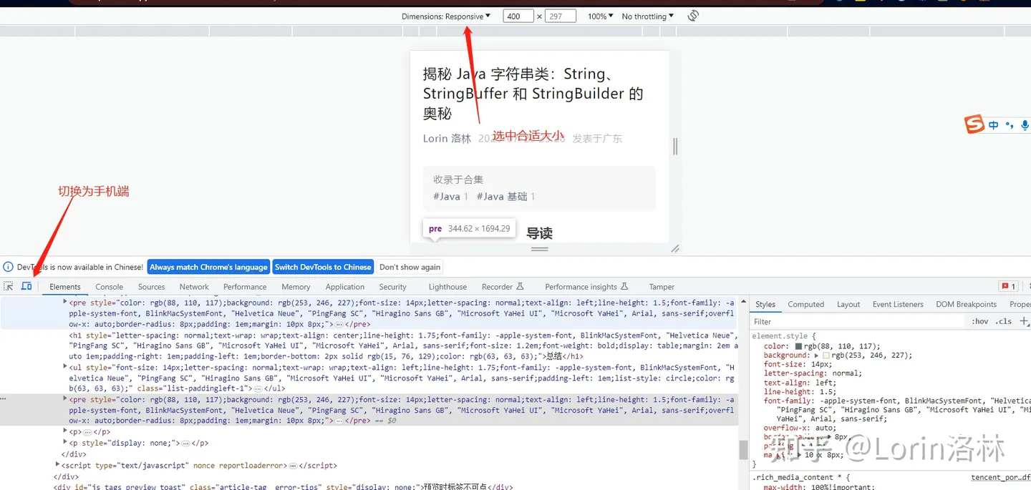This screenshot has width=1031, height=490.
Task: Click Switch DevTools to Chinese button
Action: pos(323,267)
